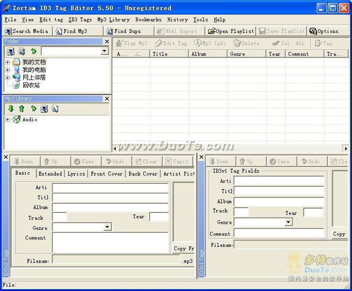Close the Folder panel
This screenshot has width=352, height=291.
[107, 41]
